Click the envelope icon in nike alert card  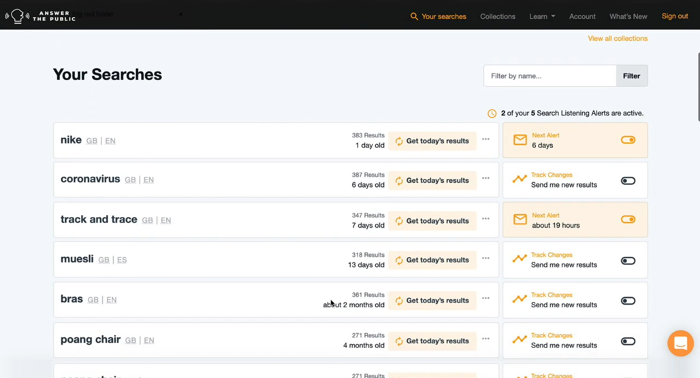[520, 140]
